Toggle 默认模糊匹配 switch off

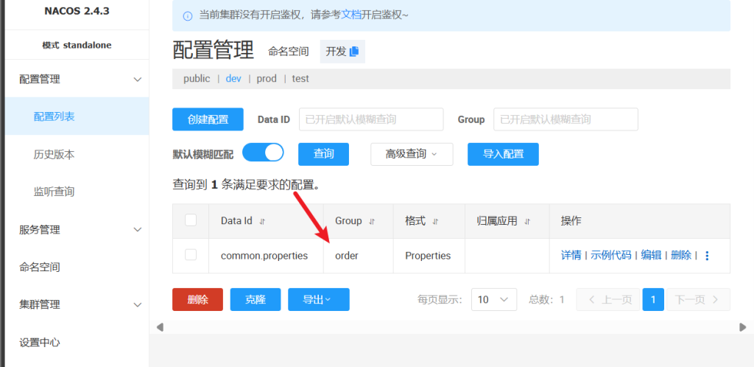(x=263, y=153)
